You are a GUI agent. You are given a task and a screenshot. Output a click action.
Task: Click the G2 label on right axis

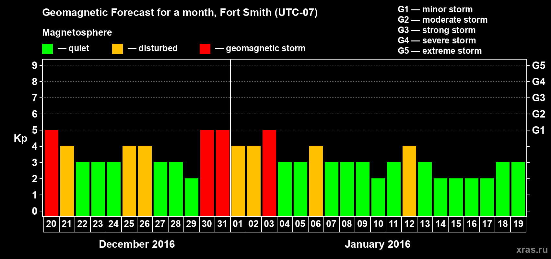point(539,114)
